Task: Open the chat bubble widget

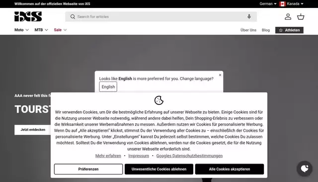Action: [305, 169]
